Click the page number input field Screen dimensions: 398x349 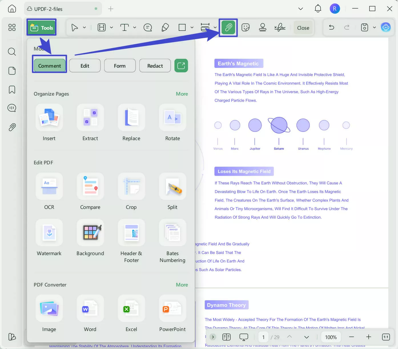tap(263, 337)
